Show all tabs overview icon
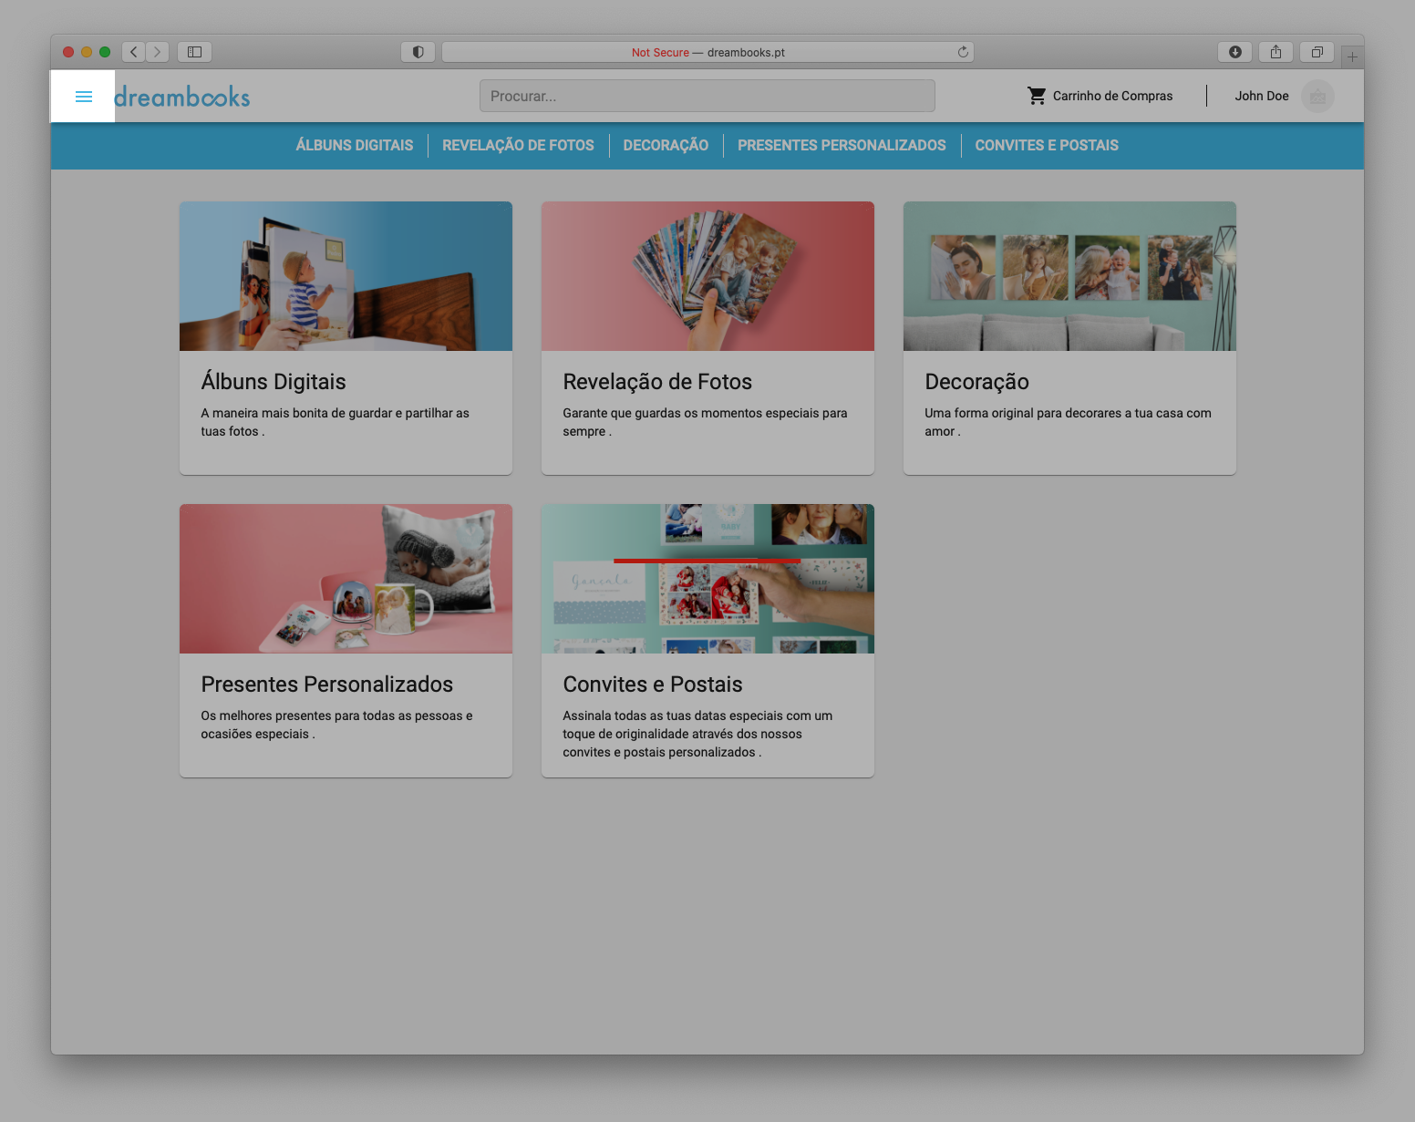 pyautogui.click(x=1317, y=52)
